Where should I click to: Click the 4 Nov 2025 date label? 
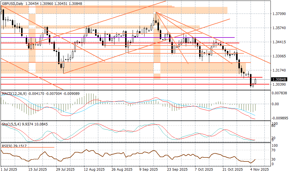coord(259,169)
